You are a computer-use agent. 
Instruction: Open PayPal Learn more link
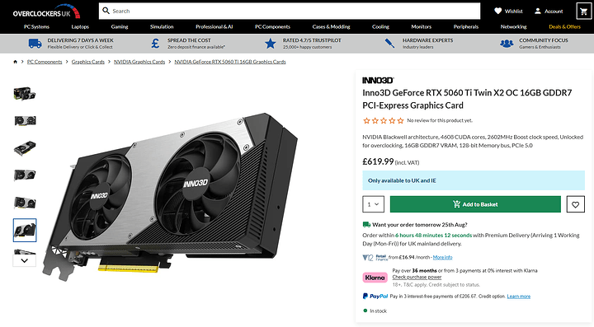tap(519, 297)
